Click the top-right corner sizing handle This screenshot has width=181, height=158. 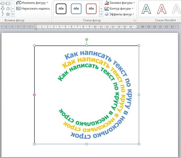click(139, 45)
